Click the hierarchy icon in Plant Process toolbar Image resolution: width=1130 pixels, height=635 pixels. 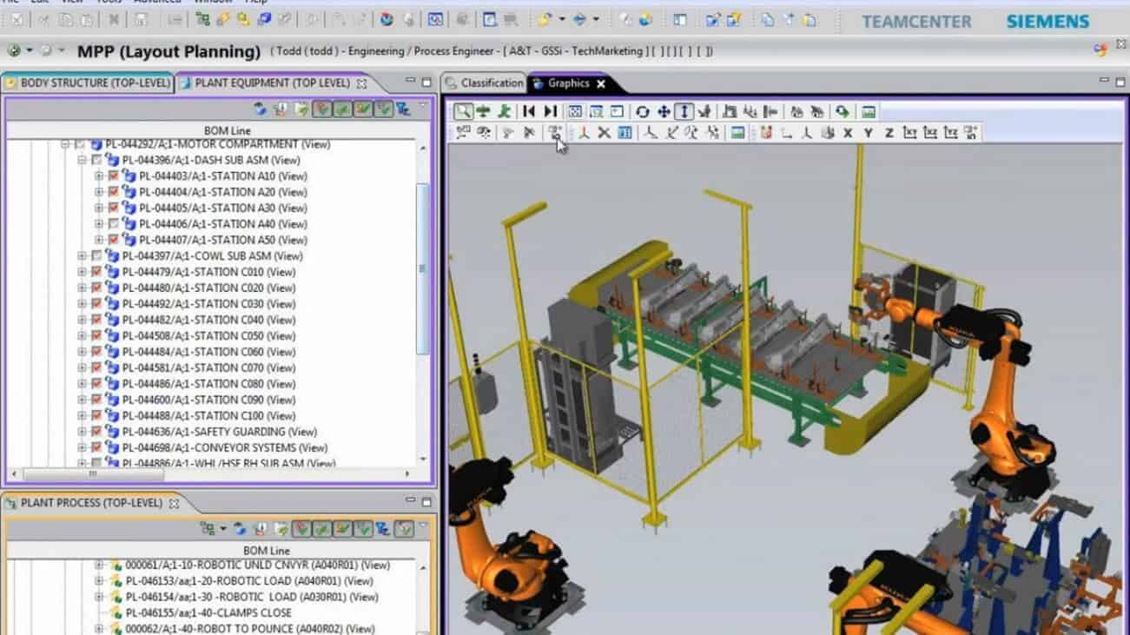(x=207, y=528)
